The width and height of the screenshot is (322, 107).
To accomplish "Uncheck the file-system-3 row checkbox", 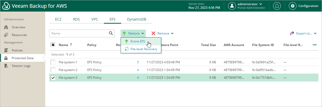I will click(53, 78).
